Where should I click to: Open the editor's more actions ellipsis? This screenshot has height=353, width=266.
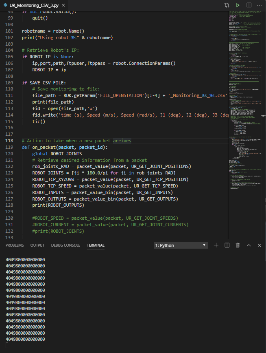(259, 5)
